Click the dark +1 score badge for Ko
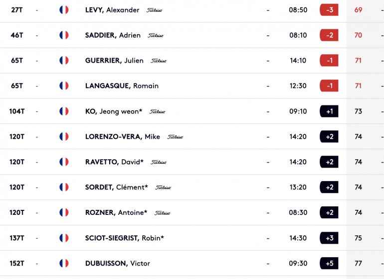The height and width of the screenshot is (279, 384). pyautogui.click(x=329, y=111)
